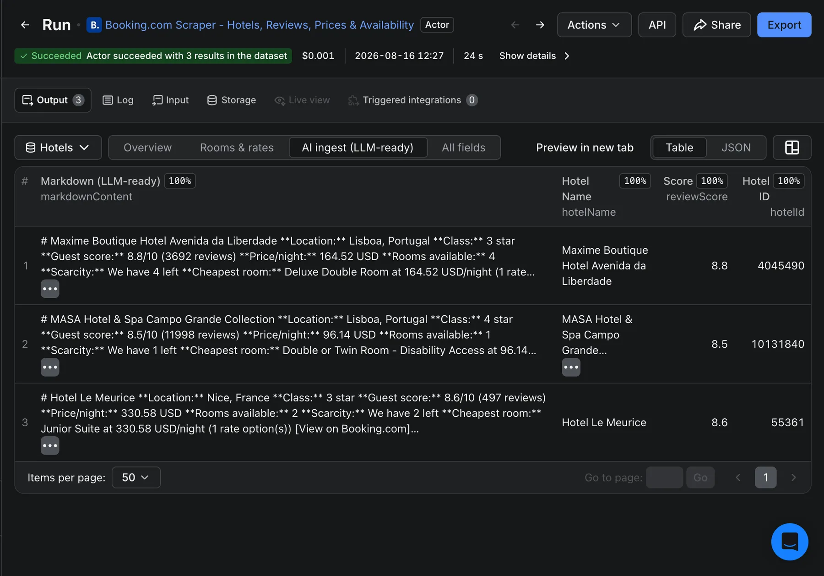
Task: Click hotel ID 10131840
Action: pos(778,344)
